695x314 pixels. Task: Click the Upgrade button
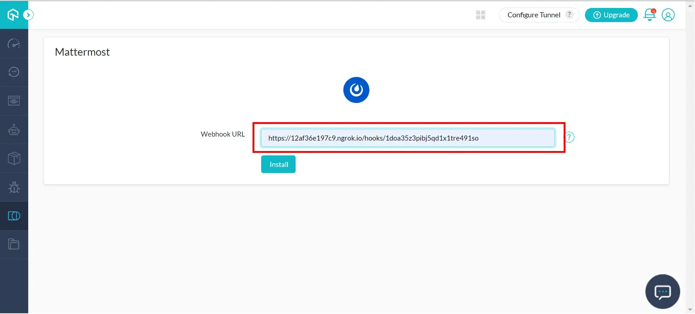[611, 15]
